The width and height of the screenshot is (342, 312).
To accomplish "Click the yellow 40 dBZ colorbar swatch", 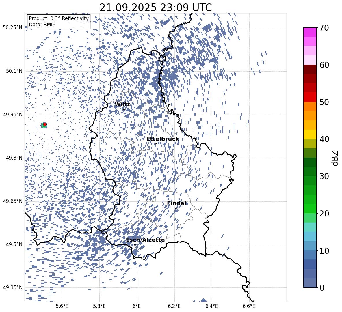I will (310, 134).
